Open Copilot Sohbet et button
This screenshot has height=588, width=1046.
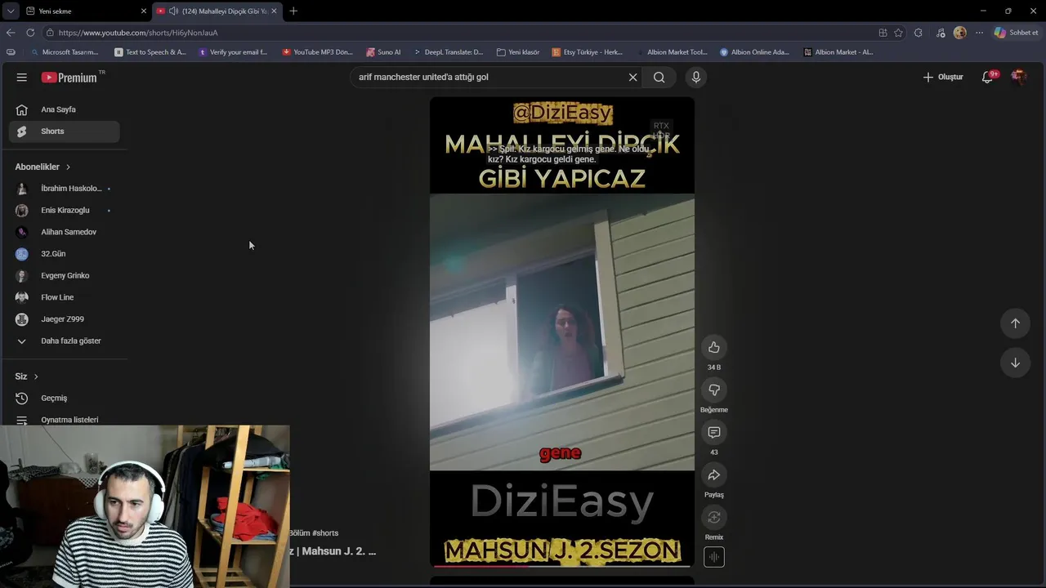pyautogui.click(x=1016, y=33)
